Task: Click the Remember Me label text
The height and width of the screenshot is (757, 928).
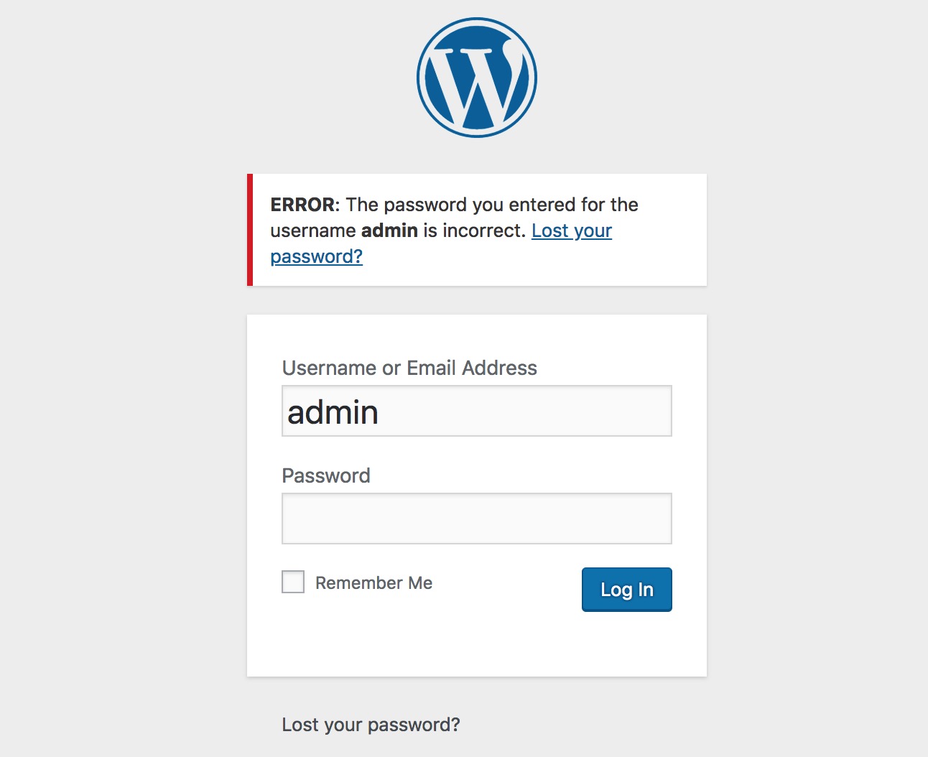Action: coord(373,582)
